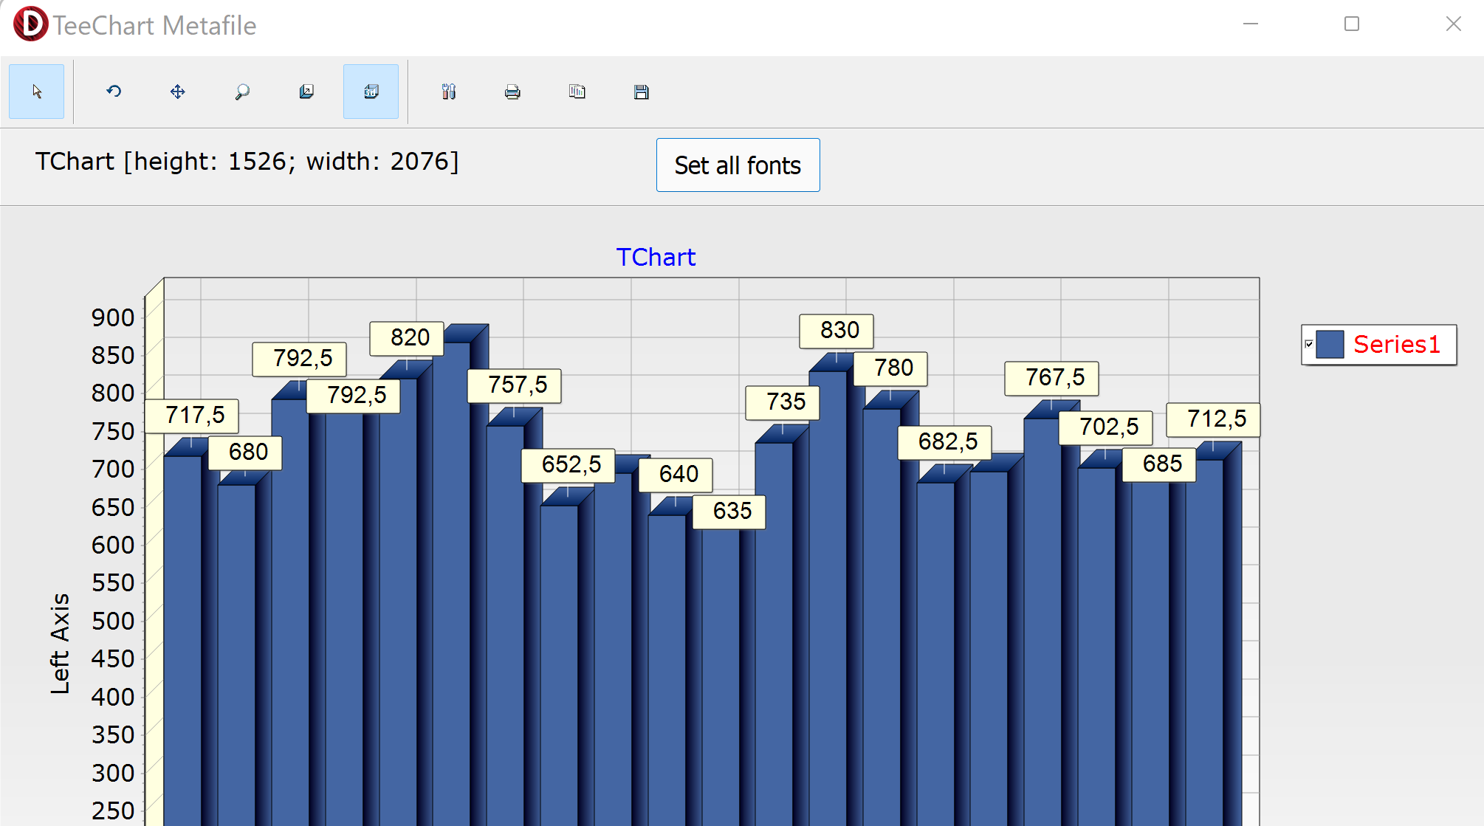Click the TChart title above the chart
Viewport: 1484px width, 826px height.
point(656,257)
